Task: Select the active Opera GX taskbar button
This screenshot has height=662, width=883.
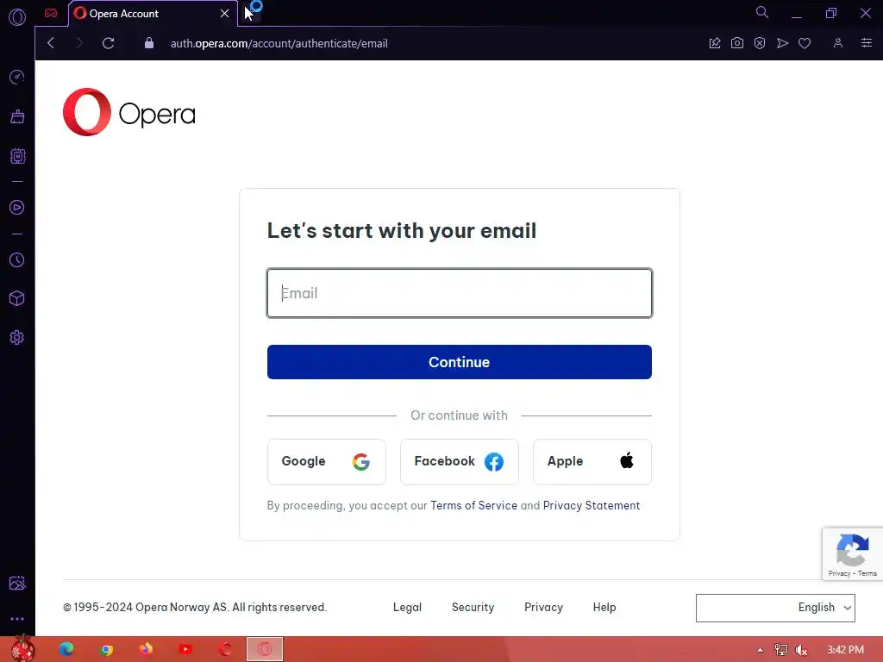Action: 265,649
